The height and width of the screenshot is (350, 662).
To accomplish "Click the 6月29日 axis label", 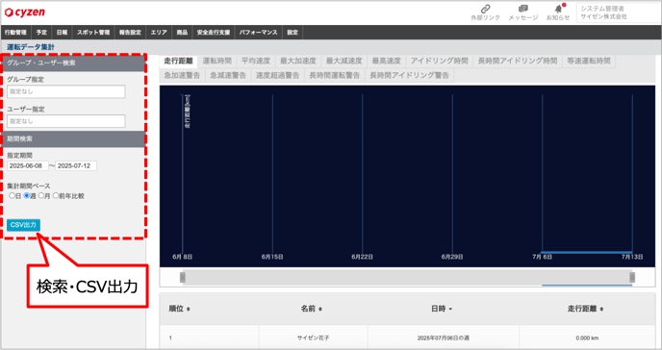I will 452,257.
